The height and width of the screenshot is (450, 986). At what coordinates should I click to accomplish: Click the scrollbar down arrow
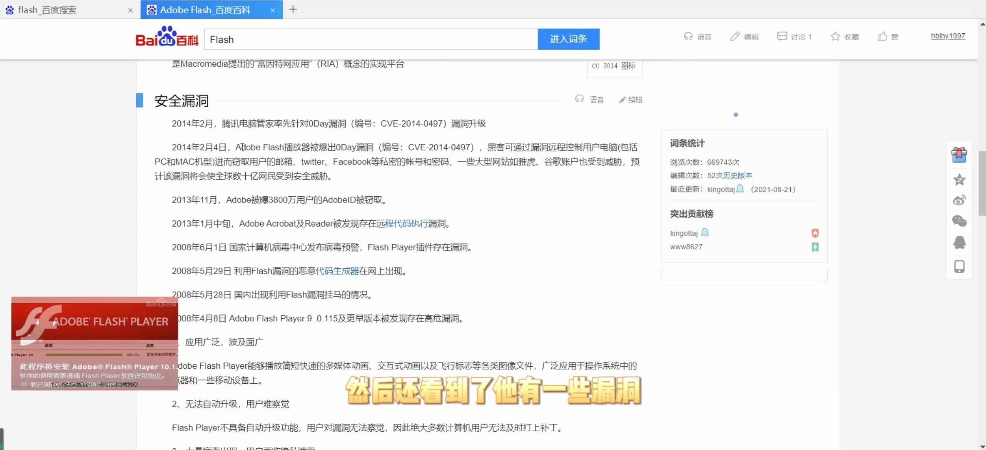coord(982,446)
